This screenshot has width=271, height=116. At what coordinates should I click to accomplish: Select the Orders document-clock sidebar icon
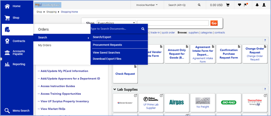(x=7, y=30)
